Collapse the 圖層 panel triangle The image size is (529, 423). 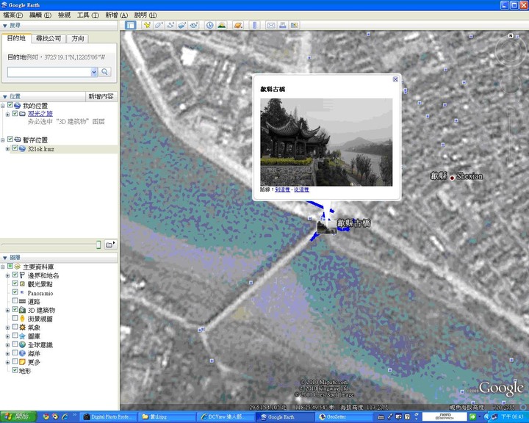[x=4, y=258]
